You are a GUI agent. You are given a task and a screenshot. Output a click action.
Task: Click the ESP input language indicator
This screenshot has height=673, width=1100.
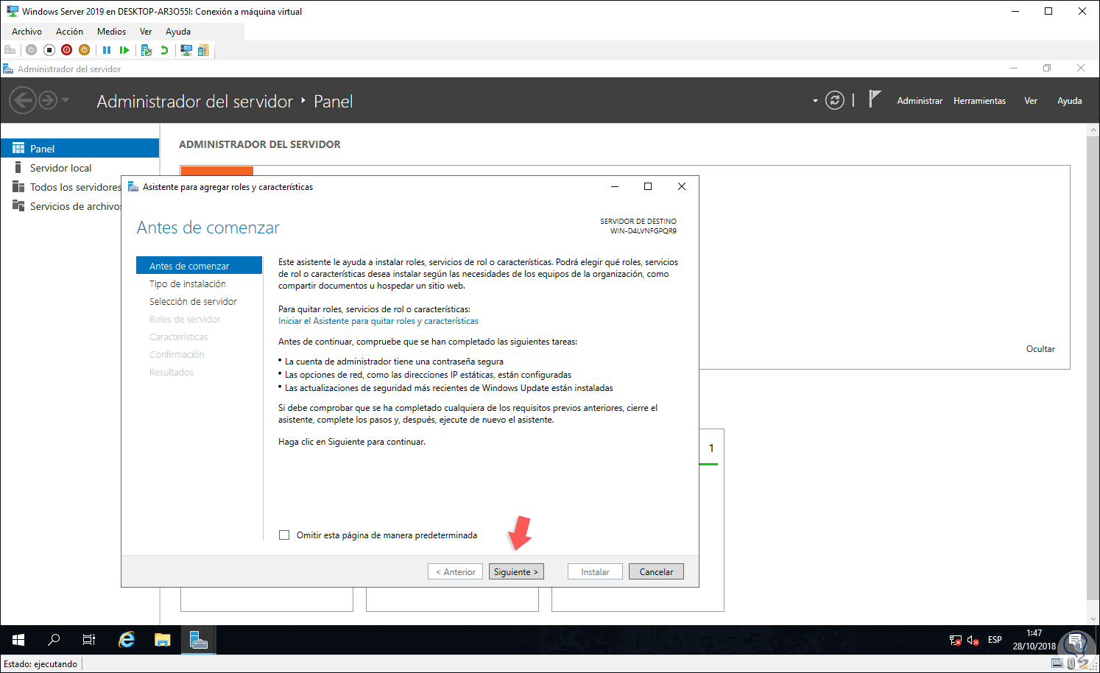tap(995, 640)
